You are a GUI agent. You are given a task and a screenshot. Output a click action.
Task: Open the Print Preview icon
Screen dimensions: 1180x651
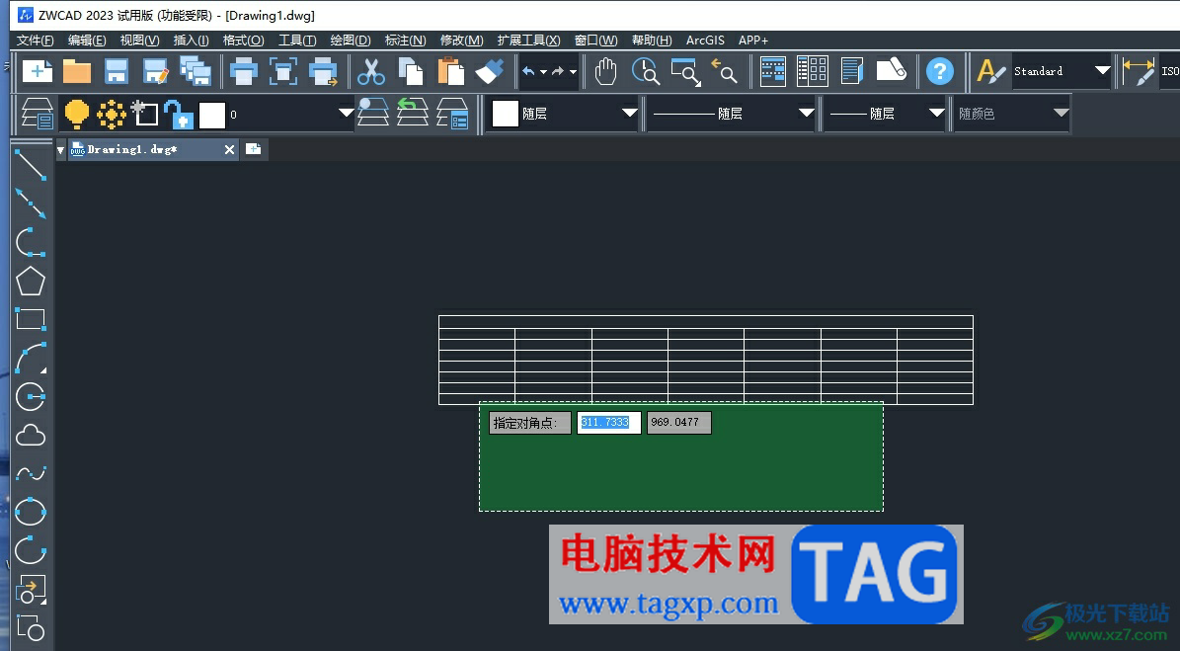coord(283,71)
